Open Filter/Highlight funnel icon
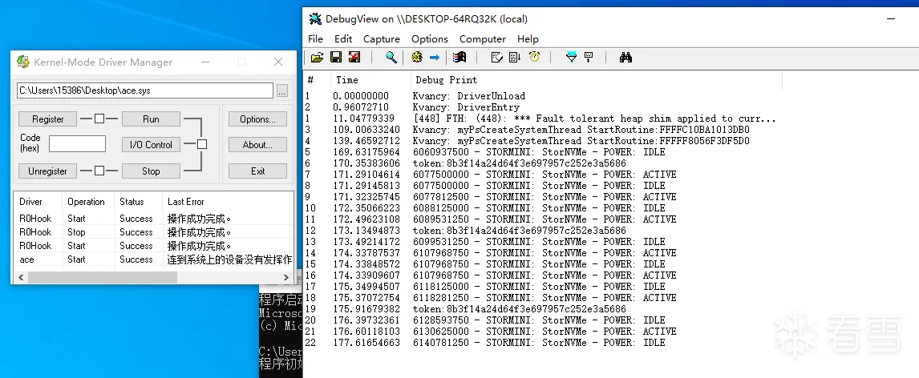This screenshot has width=919, height=378. point(572,58)
